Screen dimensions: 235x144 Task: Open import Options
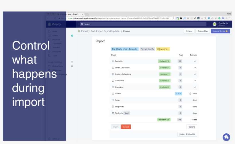click(x=192, y=127)
